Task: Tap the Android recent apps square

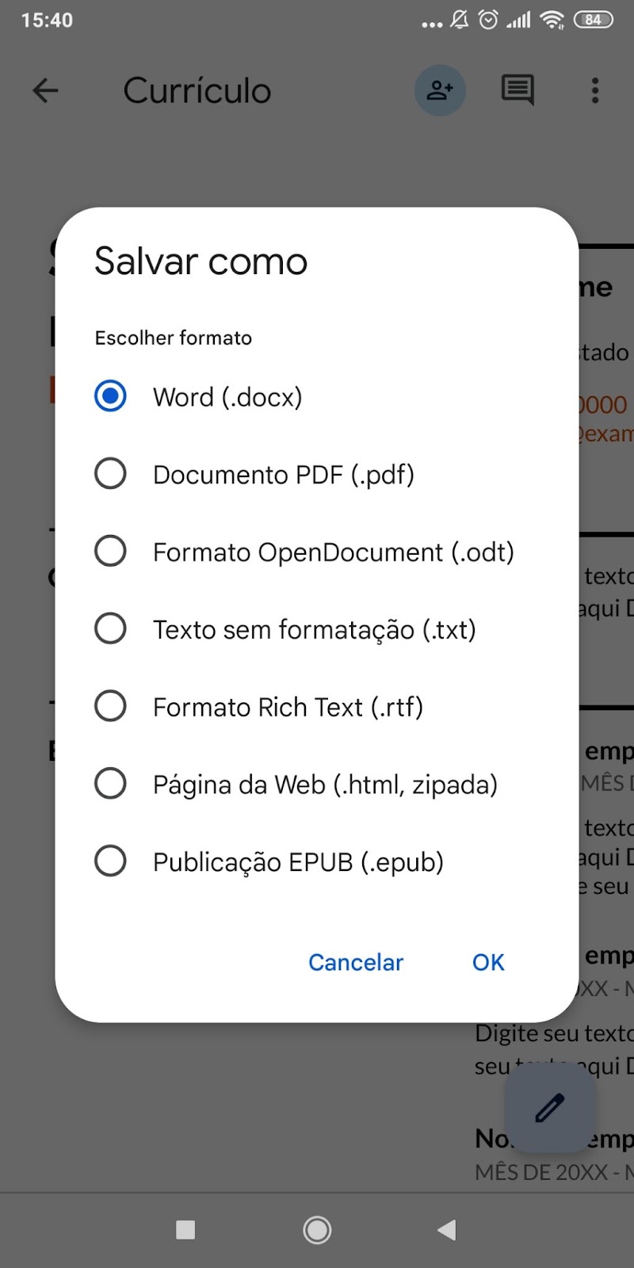Action: pos(185,1230)
